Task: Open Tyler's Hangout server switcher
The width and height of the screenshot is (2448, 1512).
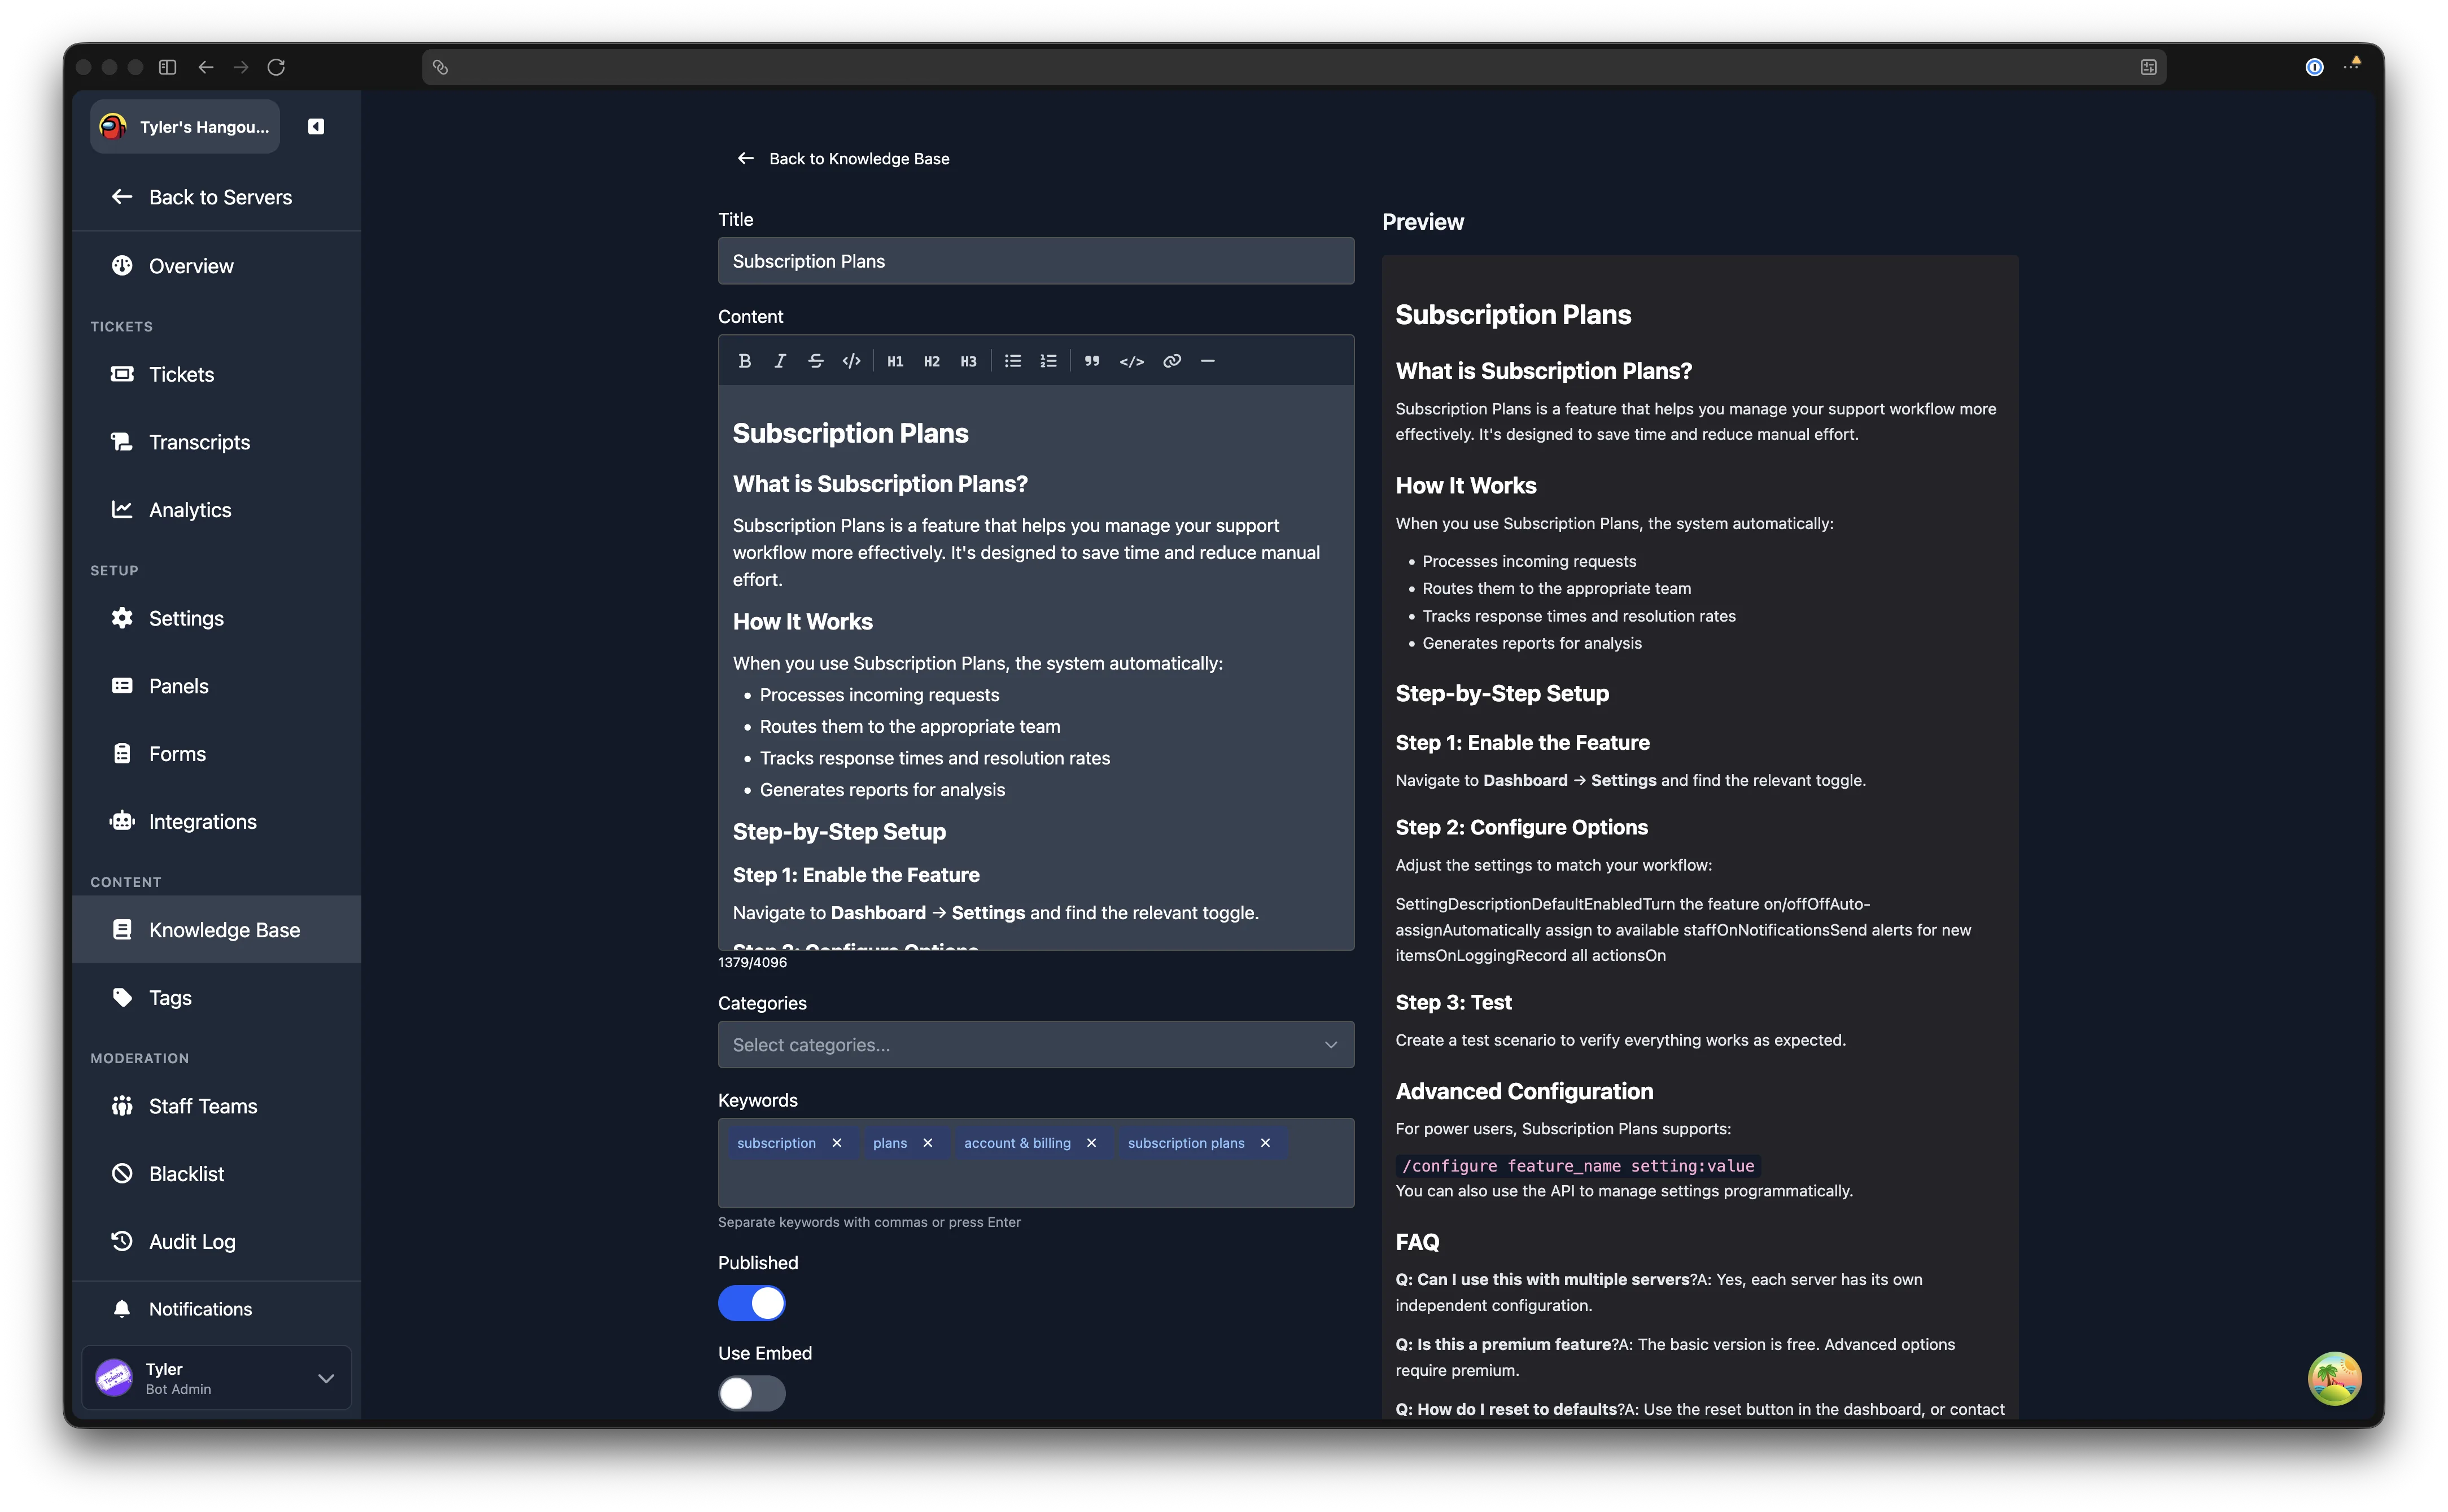Action: pos(185,126)
